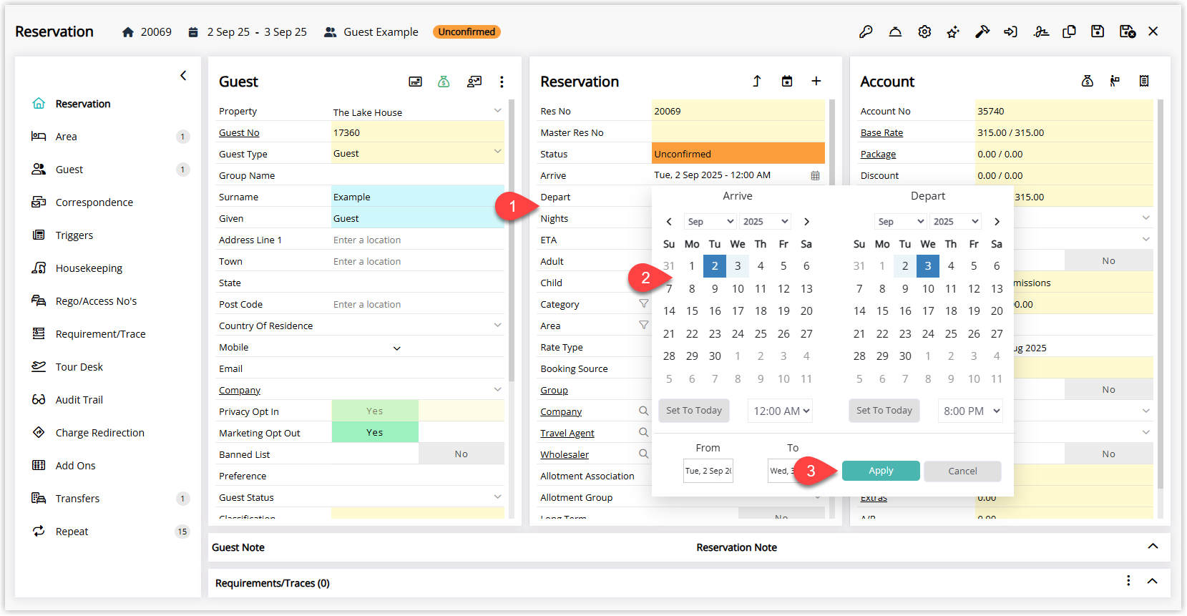Toggle Marketing Opt Out Yes
The image size is (1187, 616).
(375, 433)
